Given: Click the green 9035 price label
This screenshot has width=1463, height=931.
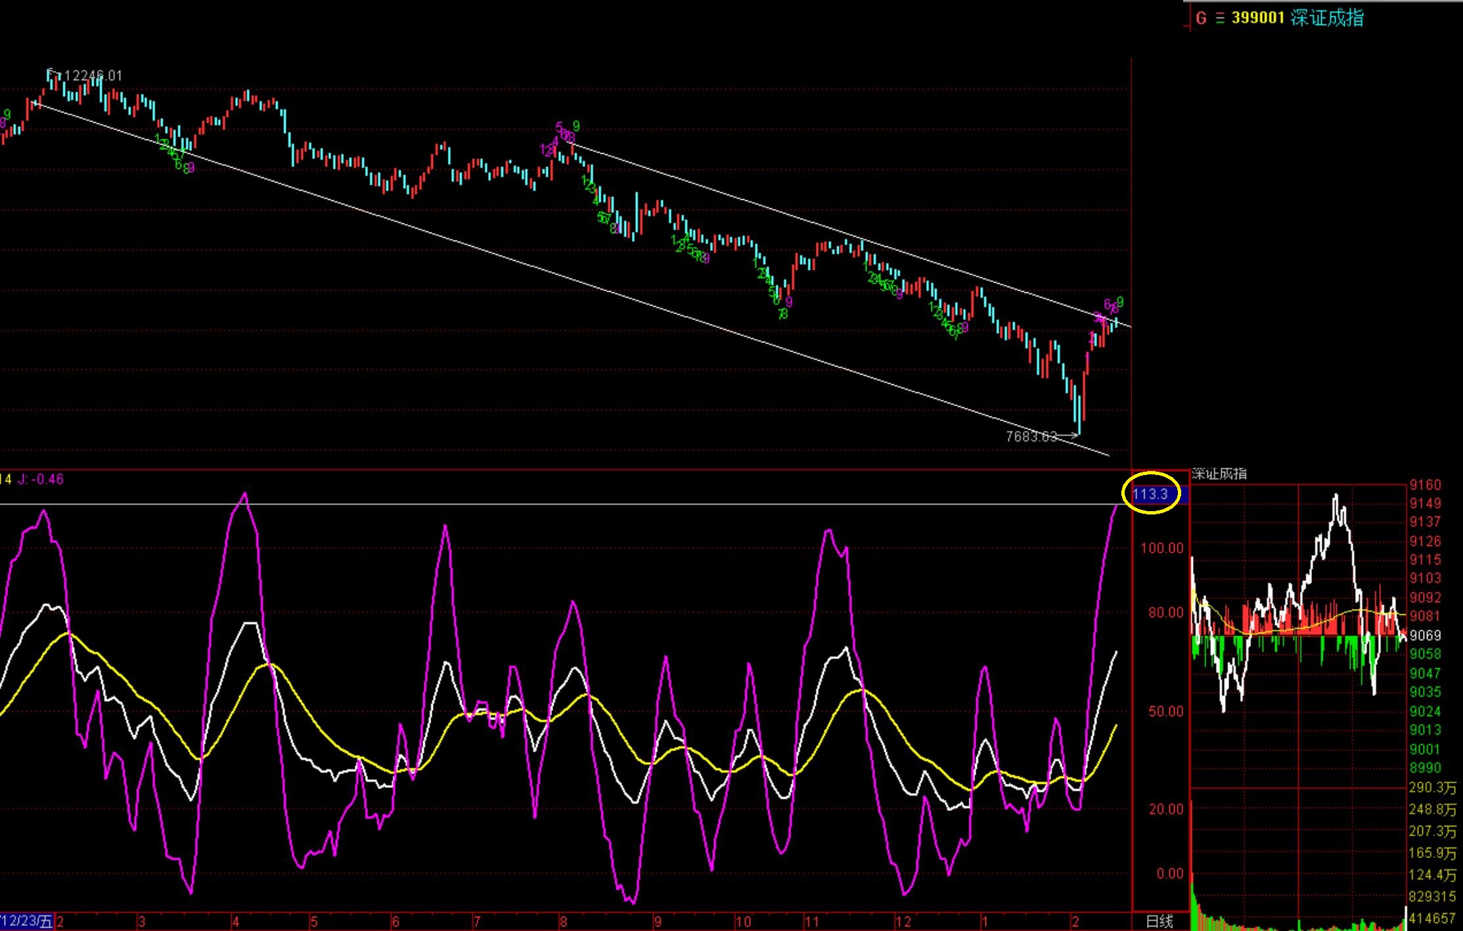Looking at the screenshot, I should [1425, 692].
